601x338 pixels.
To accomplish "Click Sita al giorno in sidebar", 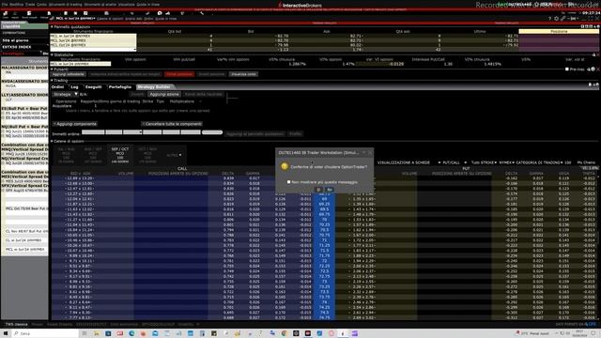I will 15,40.
